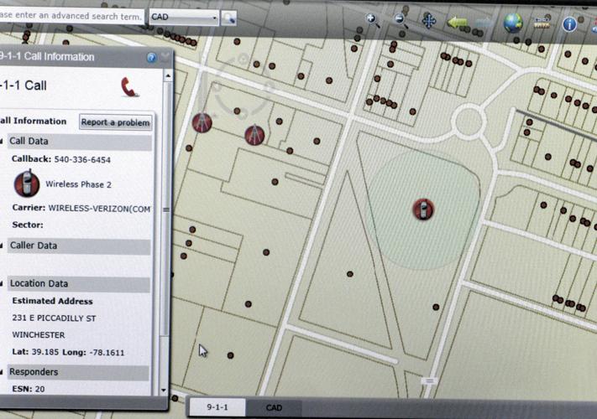
Task: Click the zoom out magnifier tool
Action: (400, 20)
